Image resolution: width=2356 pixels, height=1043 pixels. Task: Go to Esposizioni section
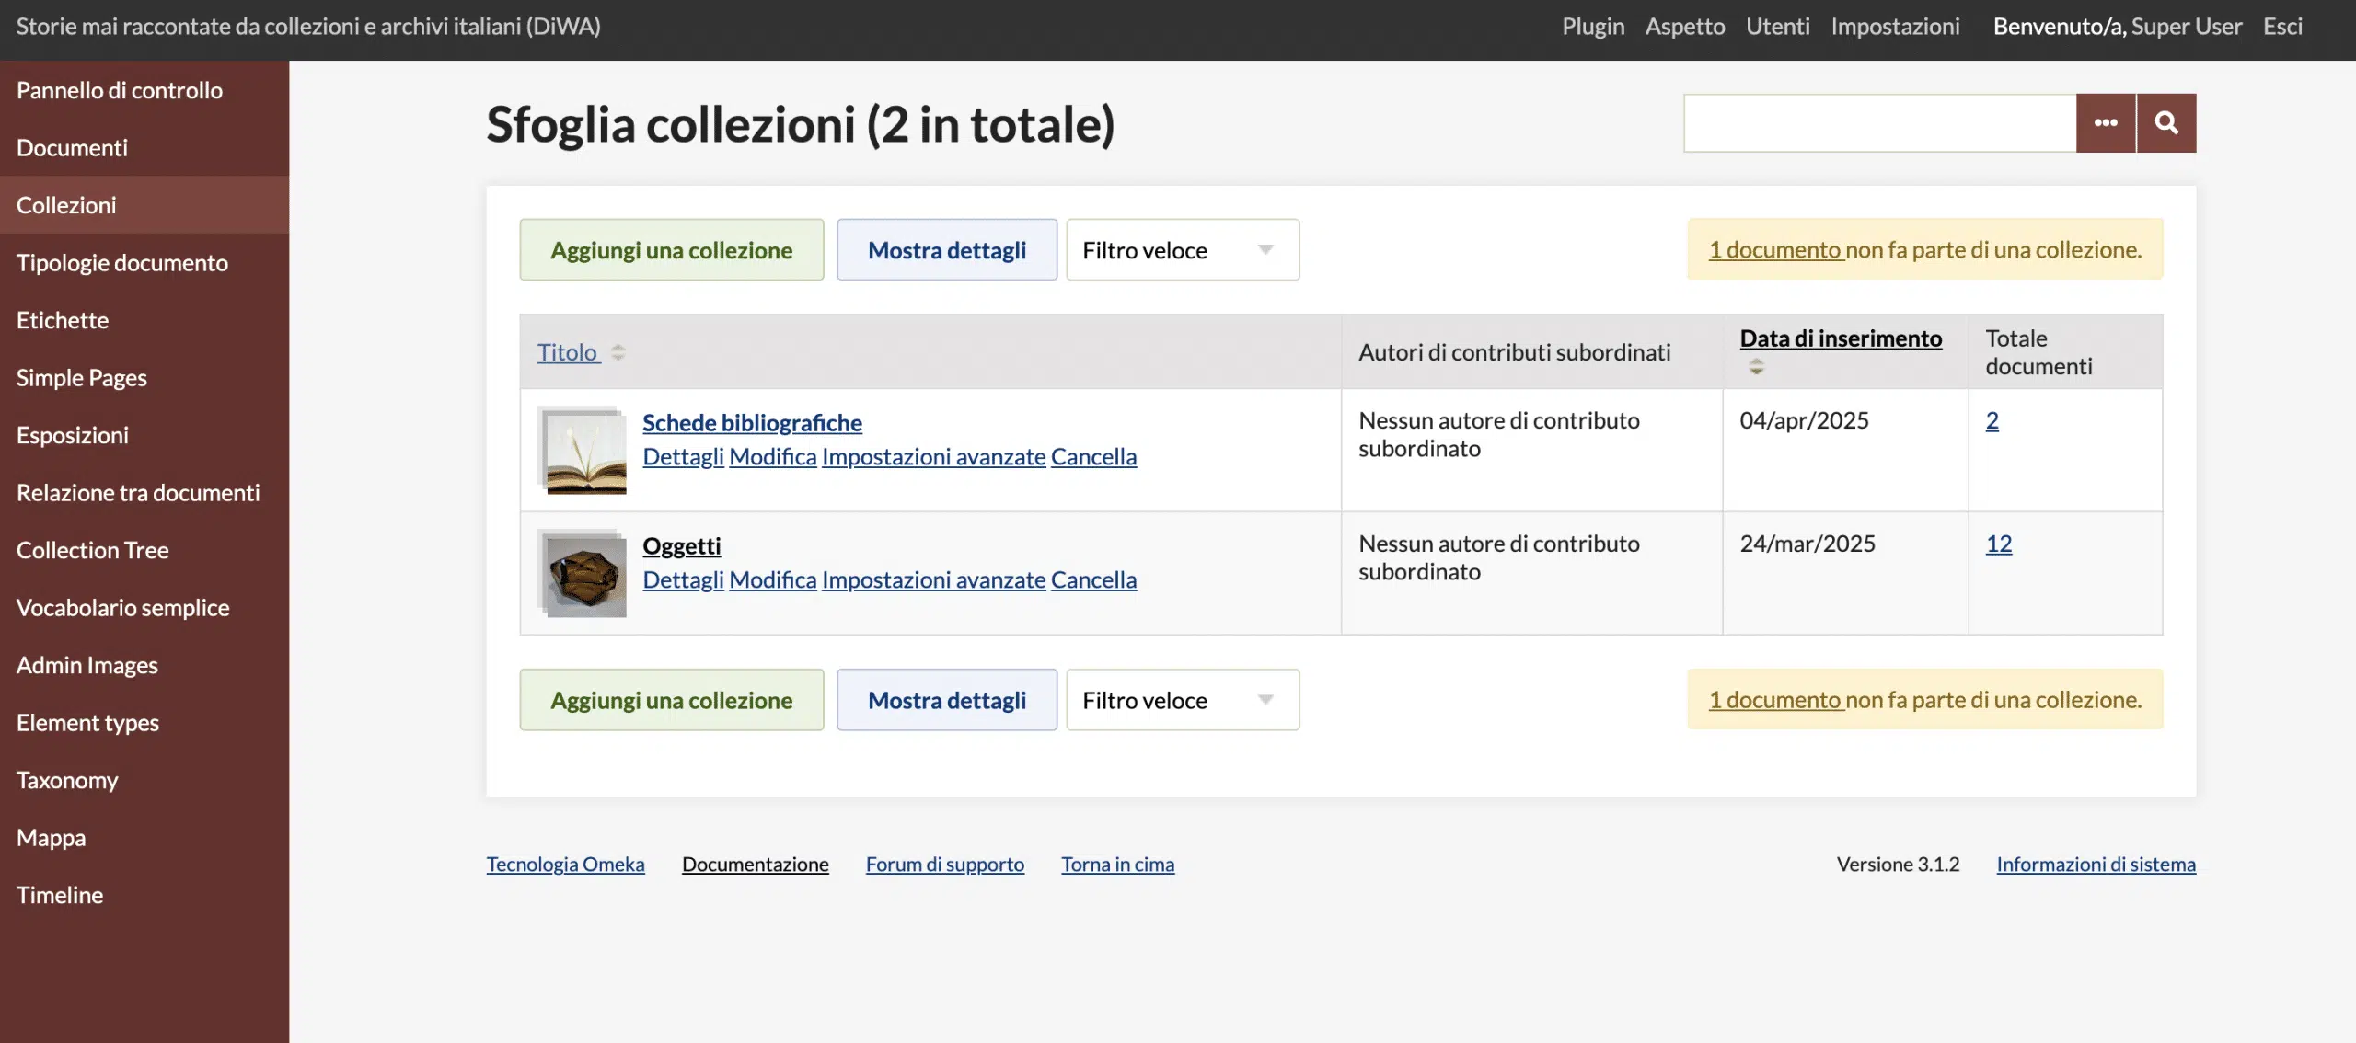[x=144, y=435]
